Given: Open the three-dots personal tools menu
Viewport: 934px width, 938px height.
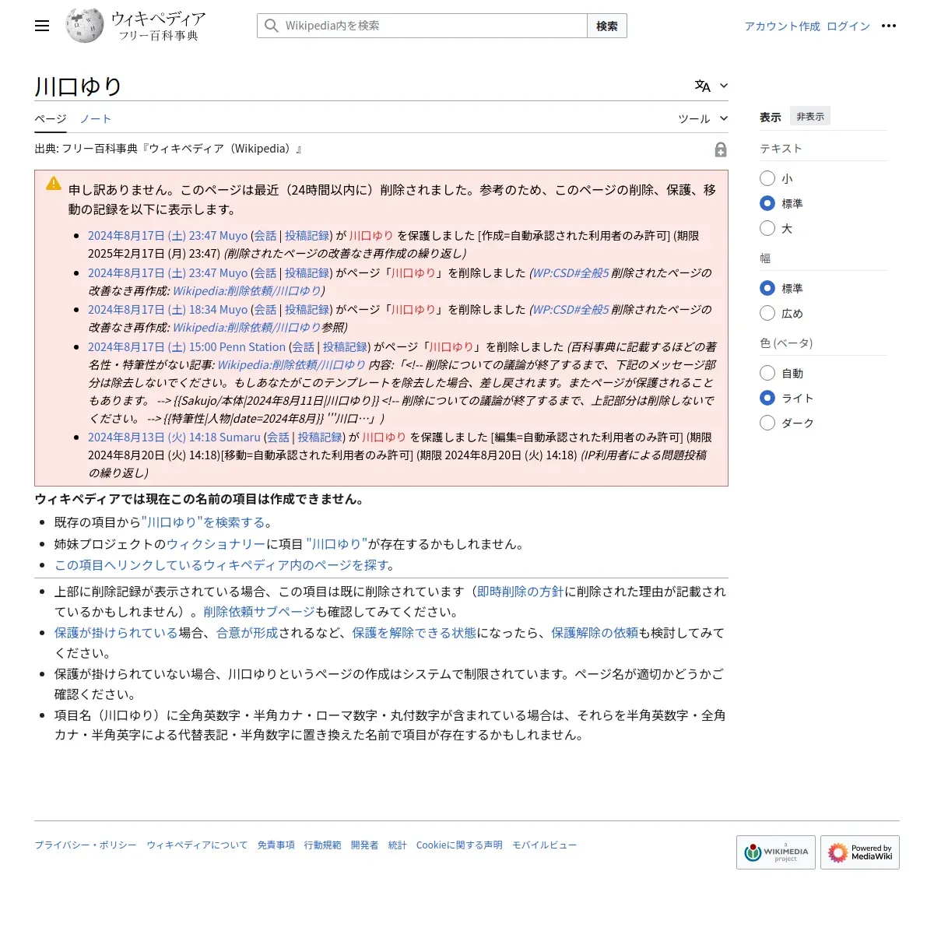Looking at the screenshot, I should coord(889,26).
